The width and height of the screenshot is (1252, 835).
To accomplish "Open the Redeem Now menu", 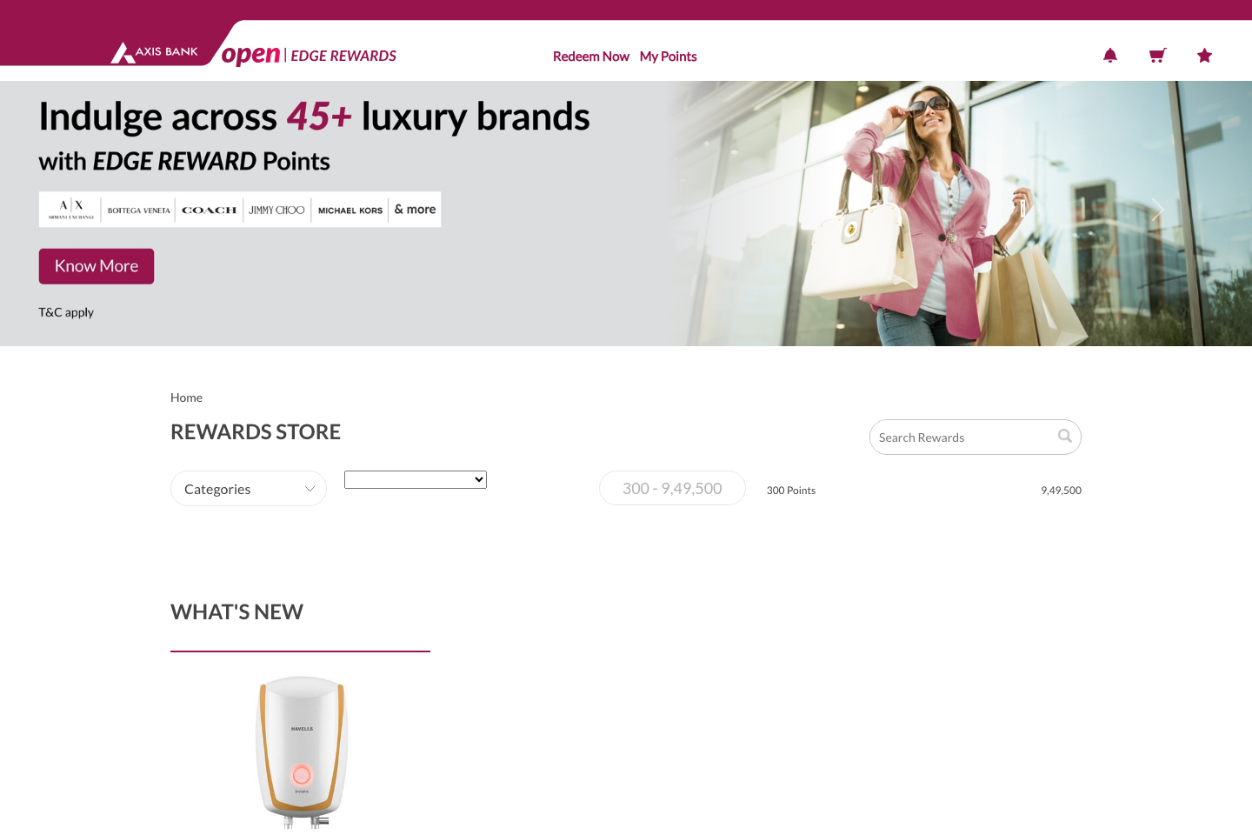I will (x=591, y=57).
